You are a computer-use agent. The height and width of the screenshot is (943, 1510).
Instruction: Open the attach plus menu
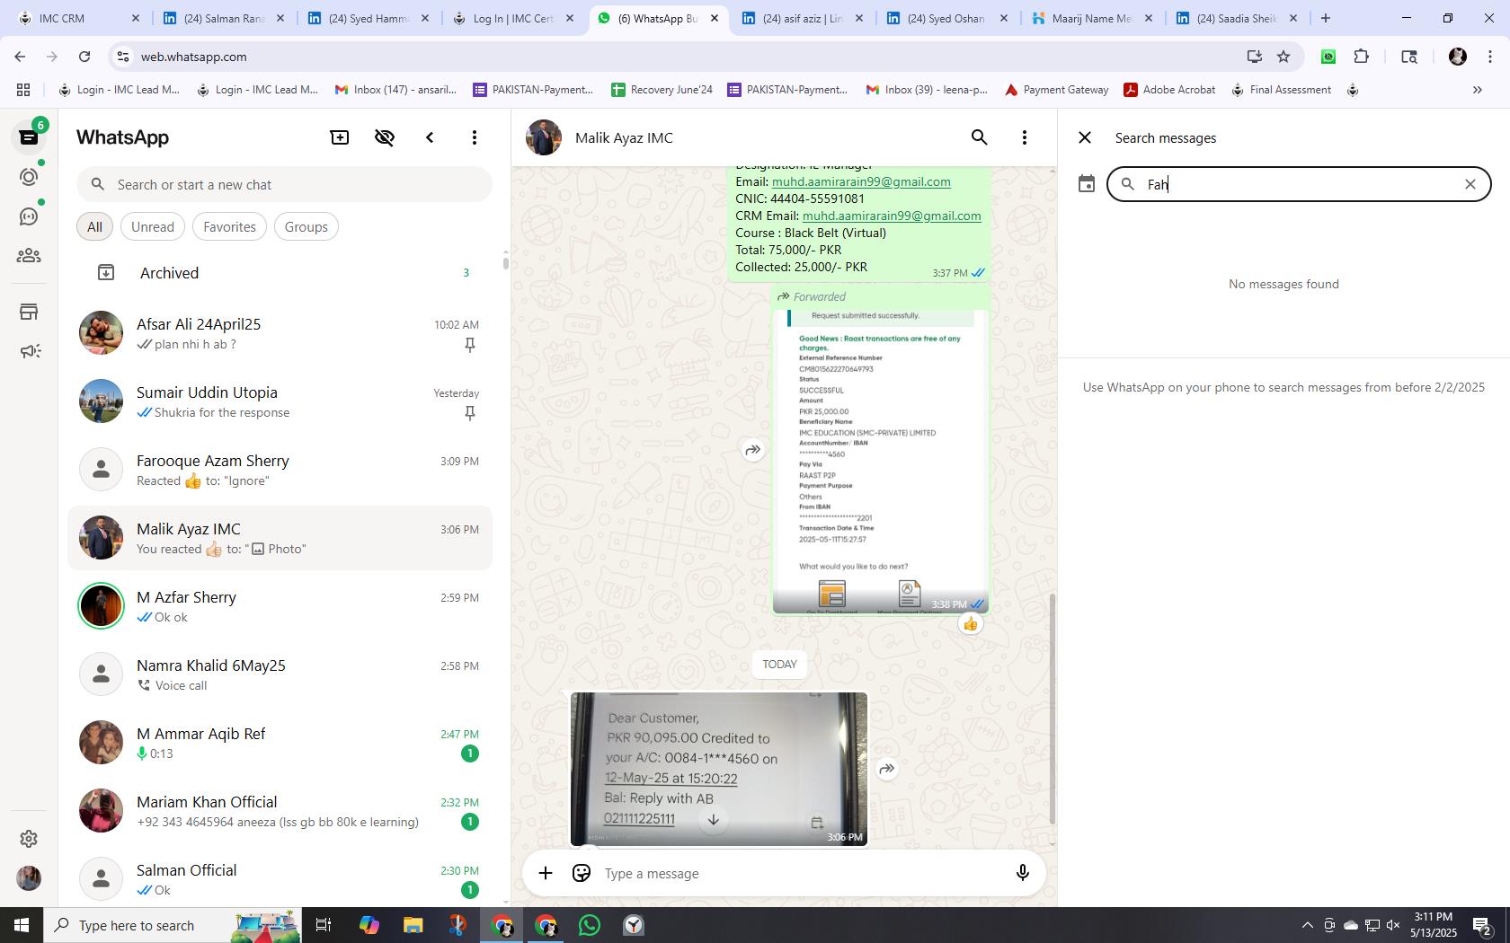pyautogui.click(x=546, y=873)
